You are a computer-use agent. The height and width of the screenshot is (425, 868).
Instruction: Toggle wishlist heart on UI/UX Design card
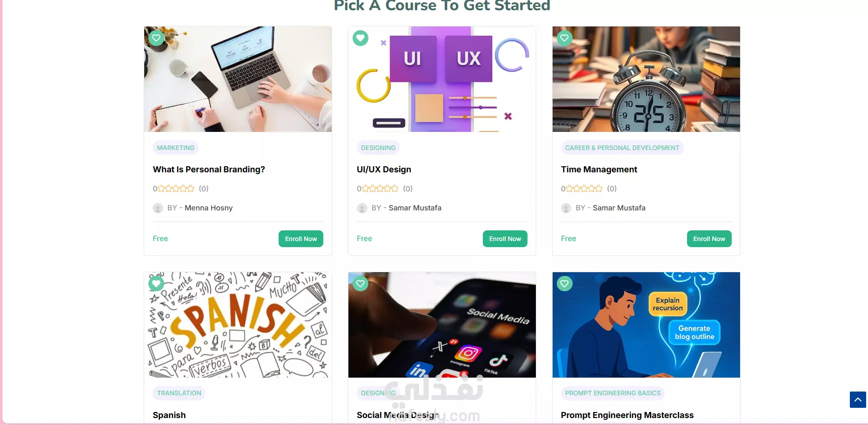point(361,38)
